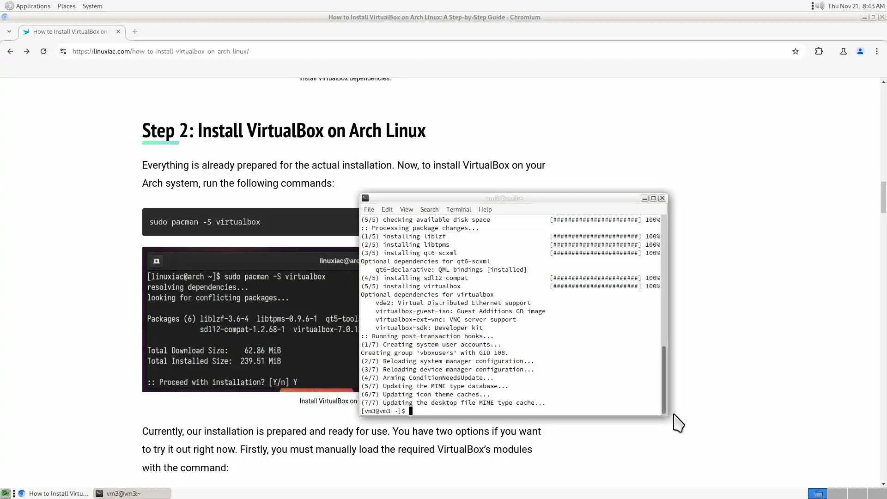This screenshot has height=499, width=887.
Task: Click the terminal vertical scrollbar thumb
Action: pyautogui.click(x=663, y=379)
